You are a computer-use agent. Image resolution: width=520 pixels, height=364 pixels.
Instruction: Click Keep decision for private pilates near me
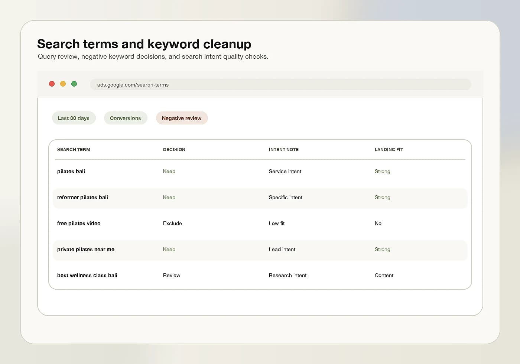(169, 249)
